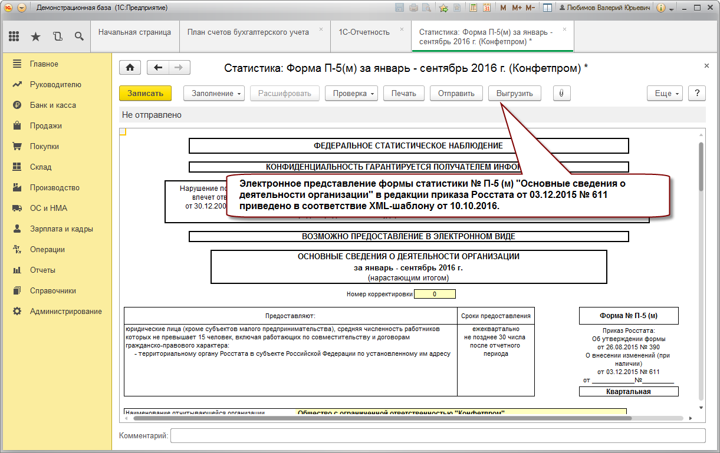Image resolution: width=720 pixels, height=453 pixels.
Task: Go to home page using house icon
Action: [x=130, y=68]
